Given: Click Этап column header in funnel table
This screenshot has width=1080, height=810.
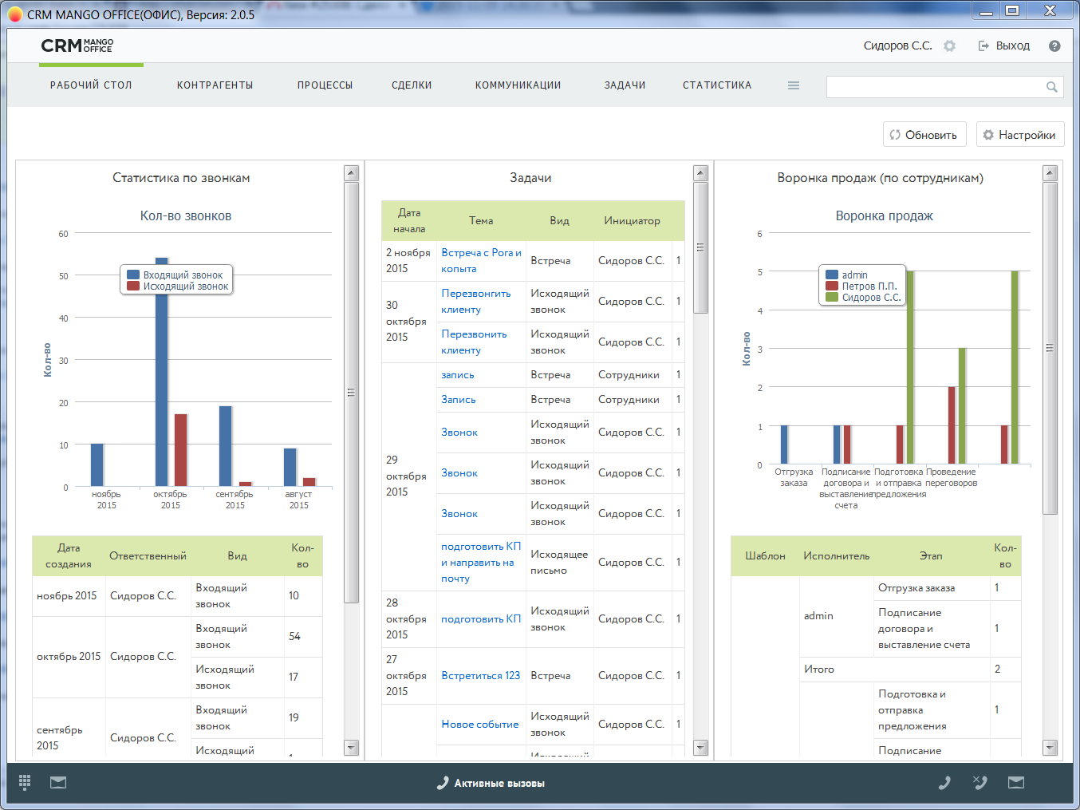Looking at the screenshot, I should (x=931, y=556).
